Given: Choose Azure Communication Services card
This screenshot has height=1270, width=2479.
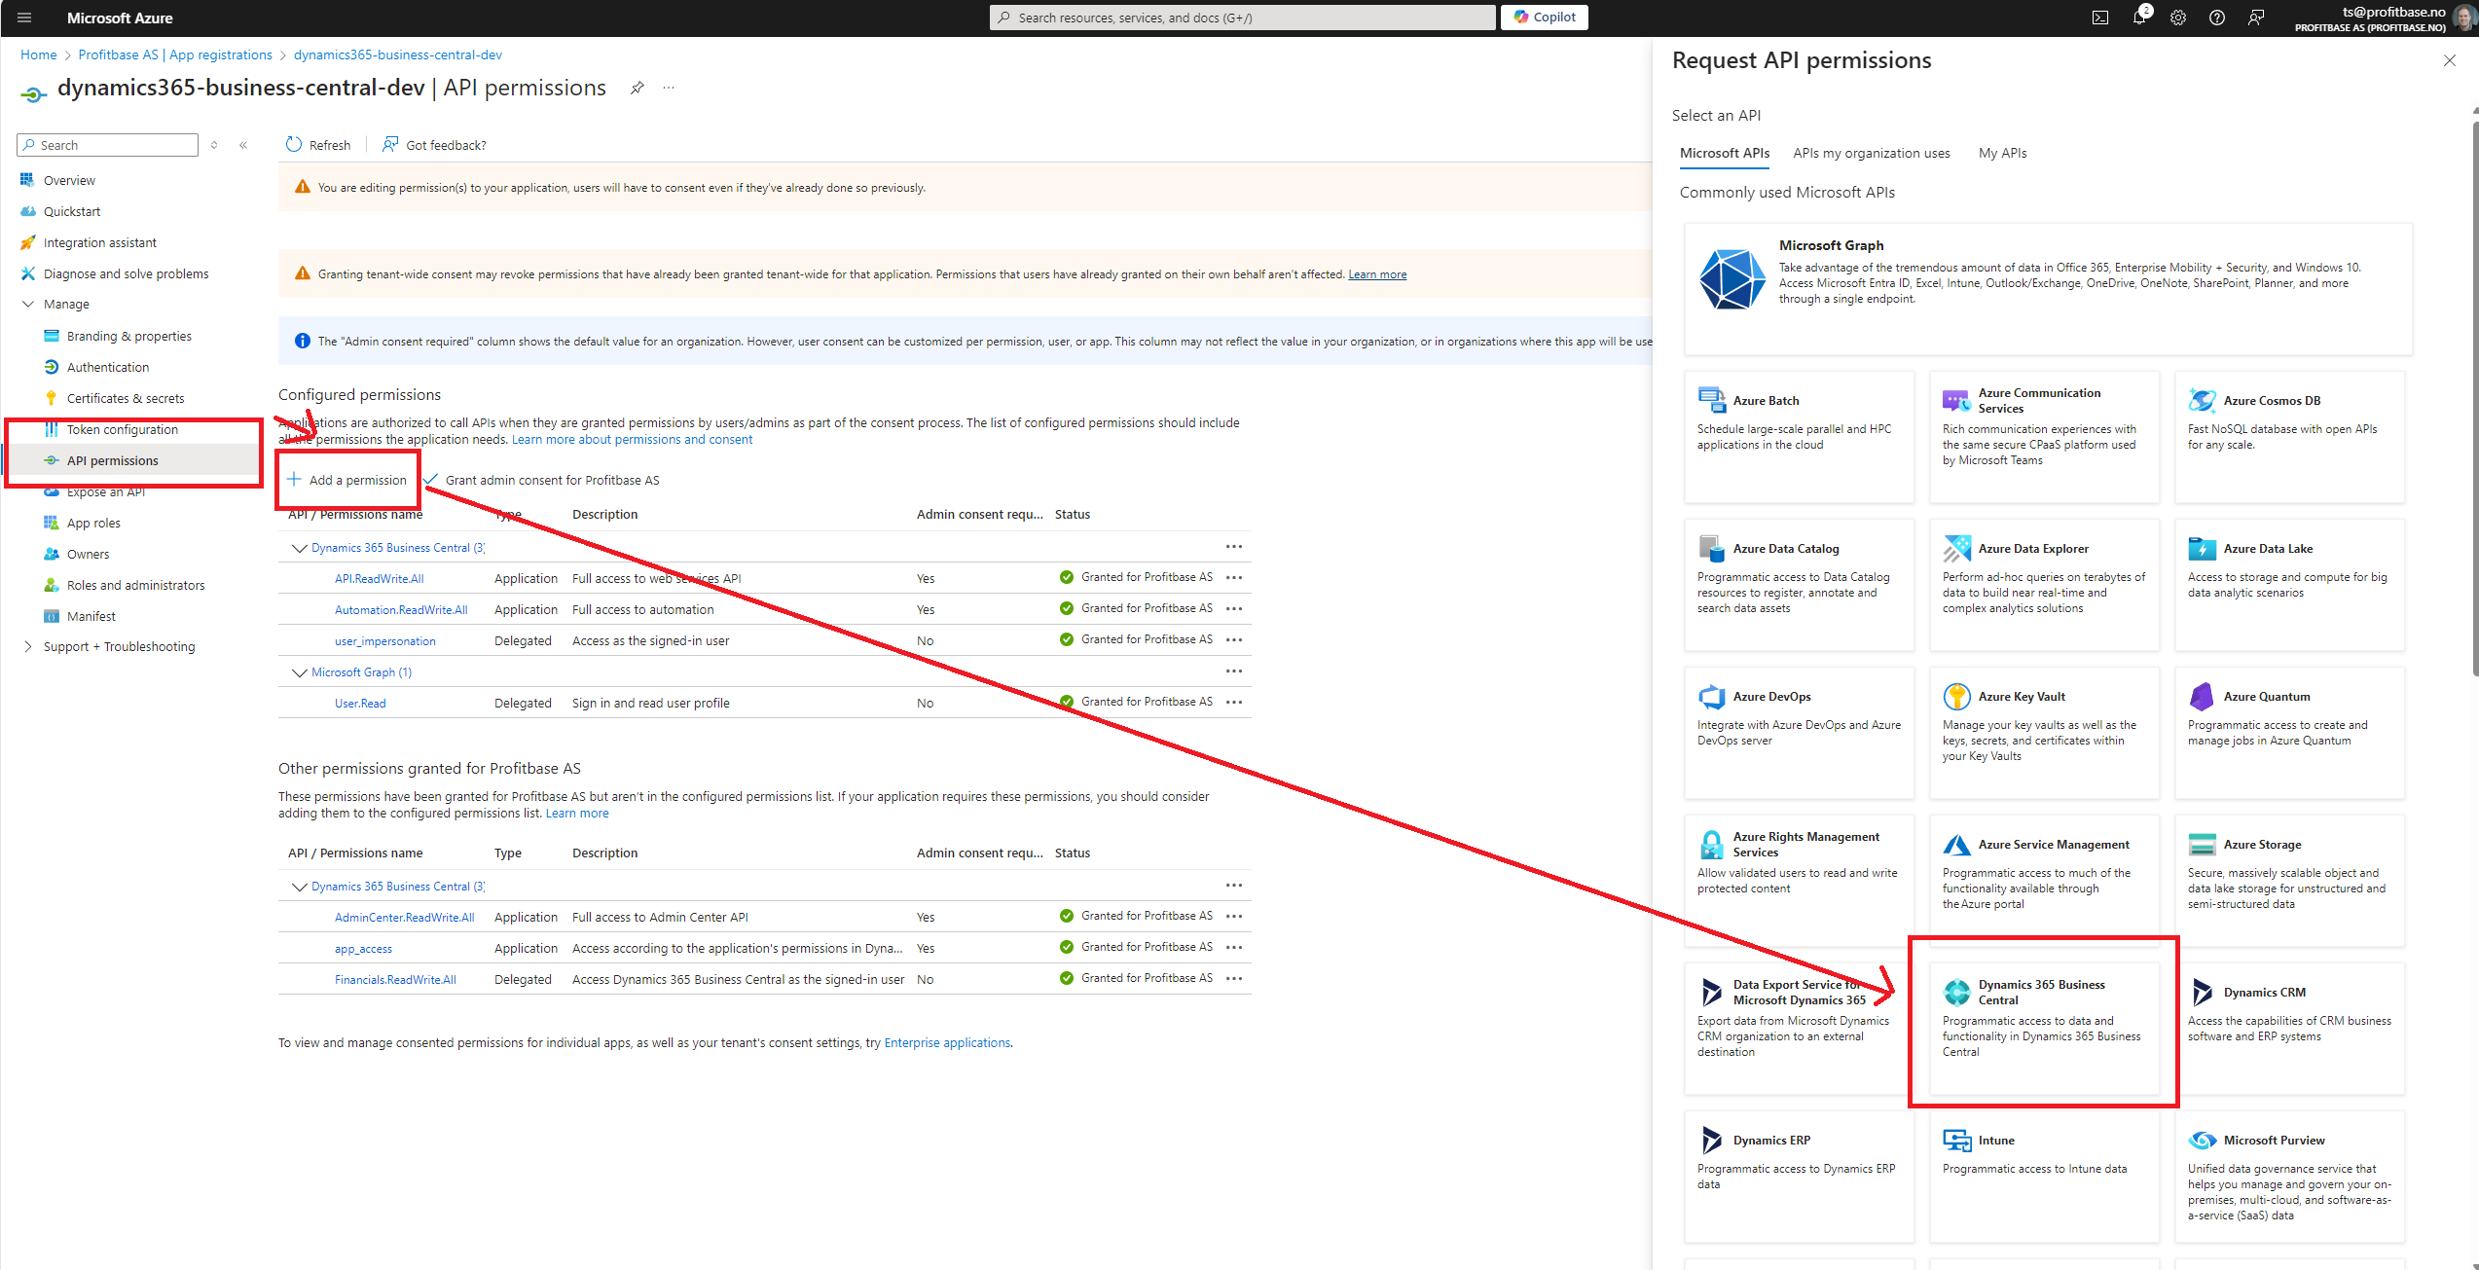Looking at the screenshot, I should [x=2044, y=436].
